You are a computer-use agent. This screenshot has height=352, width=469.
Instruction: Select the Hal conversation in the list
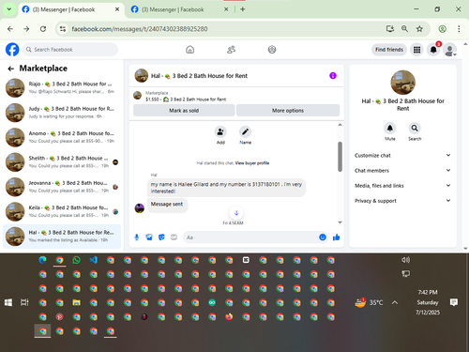tap(62, 237)
